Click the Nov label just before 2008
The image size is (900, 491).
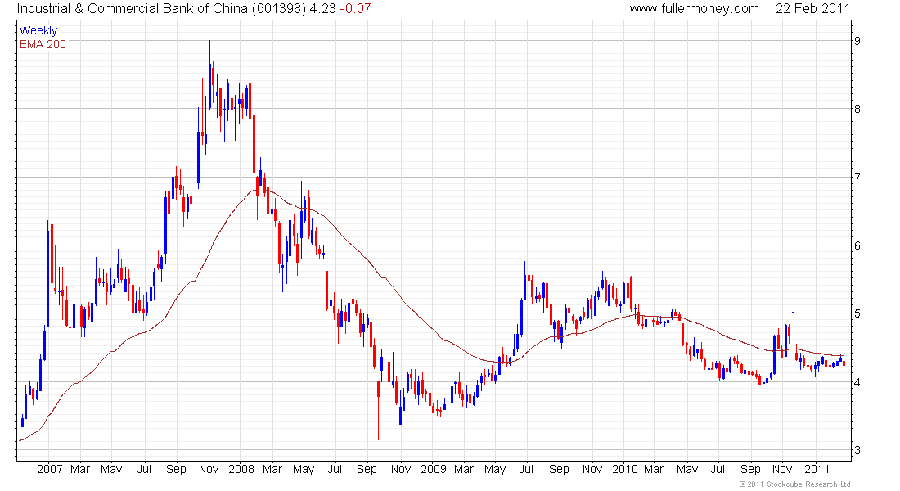click(209, 469)
